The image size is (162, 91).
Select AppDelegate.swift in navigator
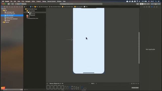pos(10,12)
